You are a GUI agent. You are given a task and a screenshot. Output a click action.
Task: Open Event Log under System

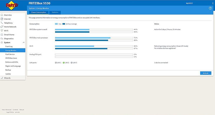[9, 46]
